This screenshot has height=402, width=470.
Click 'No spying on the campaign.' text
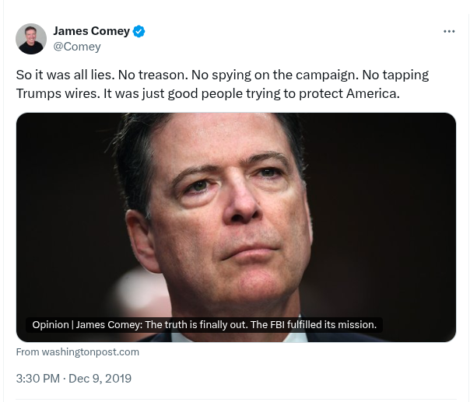265,75
